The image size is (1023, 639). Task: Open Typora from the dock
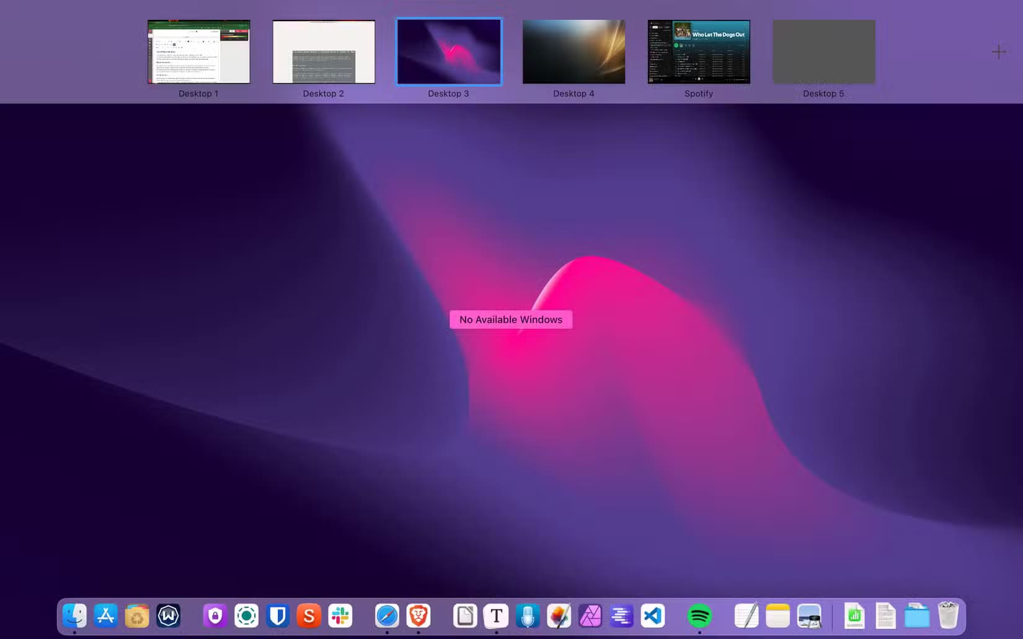(x=496, y=616)
